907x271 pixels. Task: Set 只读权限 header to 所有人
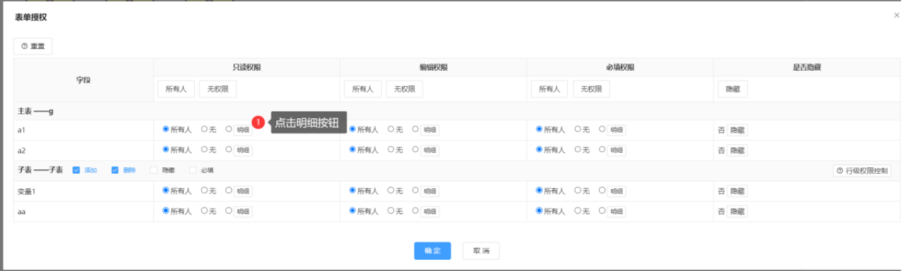click(x=176, y=89)
